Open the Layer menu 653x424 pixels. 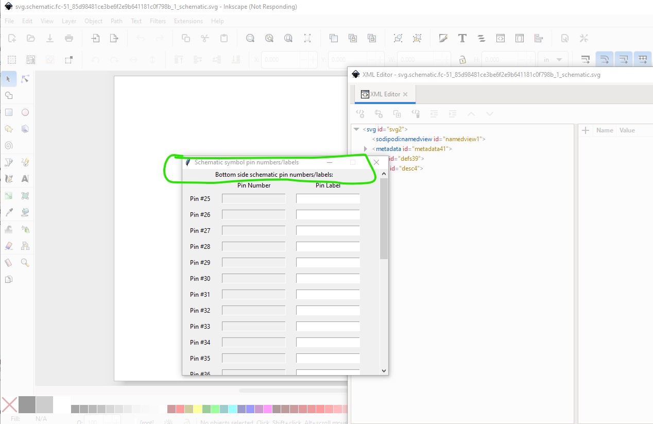[69, 21]
